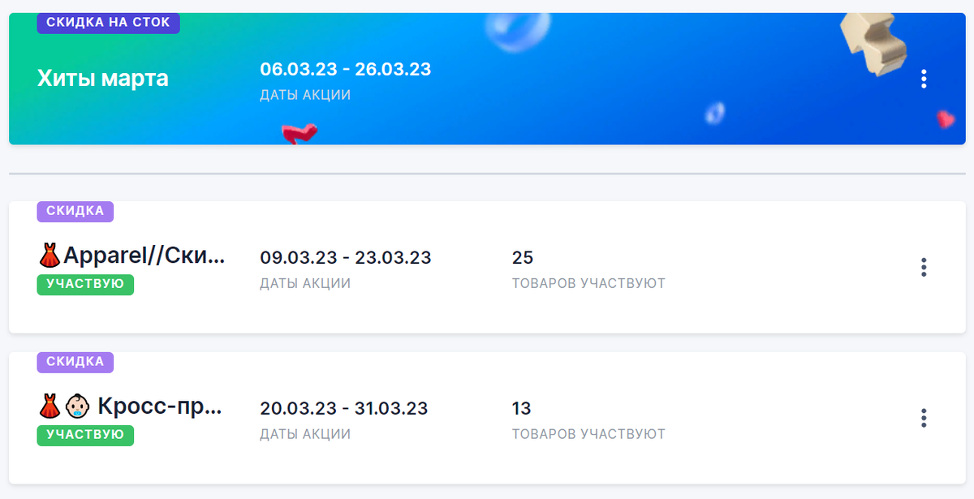974x499 pixels.
Task: Open the Apparel//Ски... promotion title
Action: click(131, 256)
